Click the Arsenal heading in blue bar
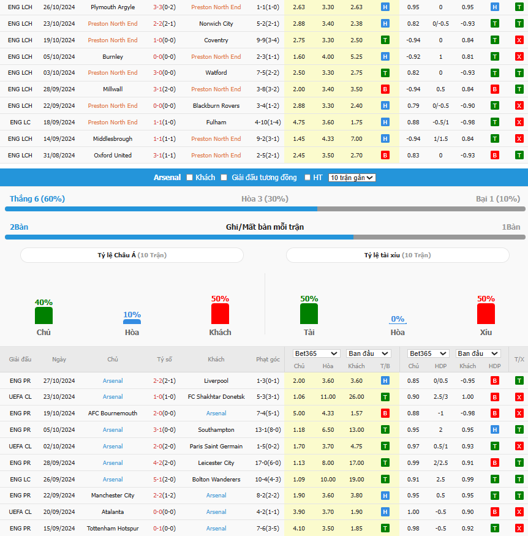The image size is (528, 536). (167, 178)
